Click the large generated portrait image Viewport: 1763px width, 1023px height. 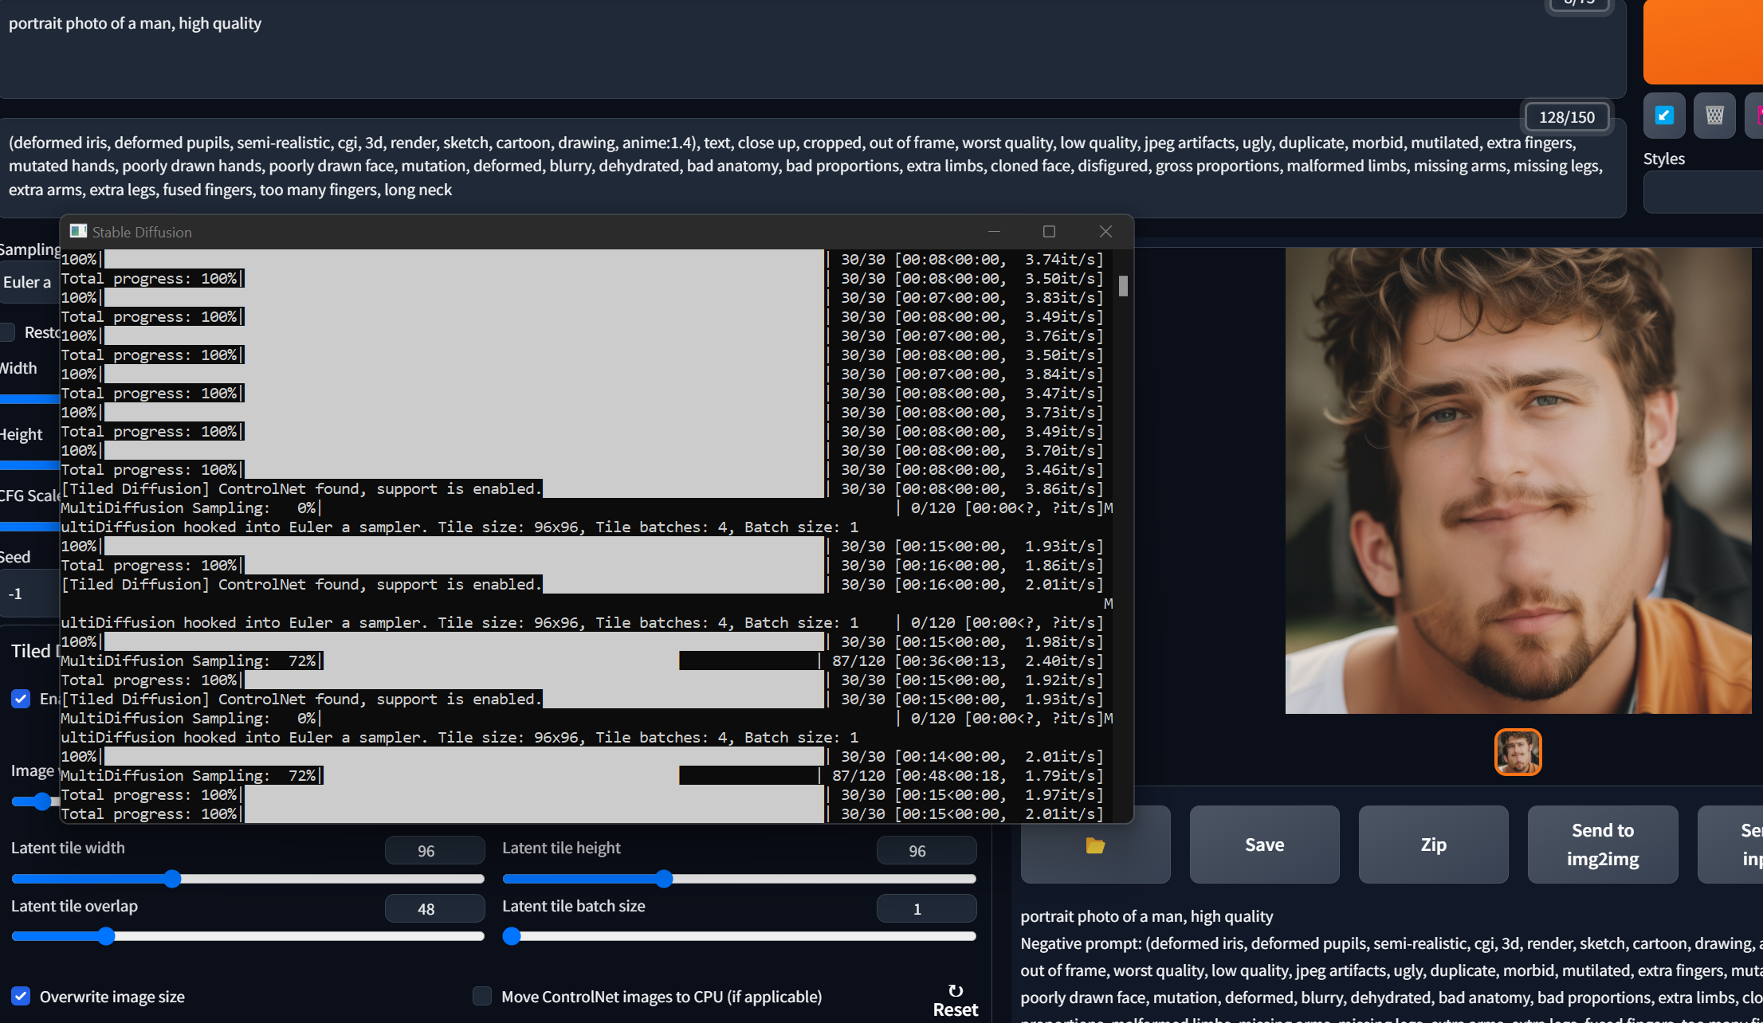pyautogui.click(x=1518, y=480)
